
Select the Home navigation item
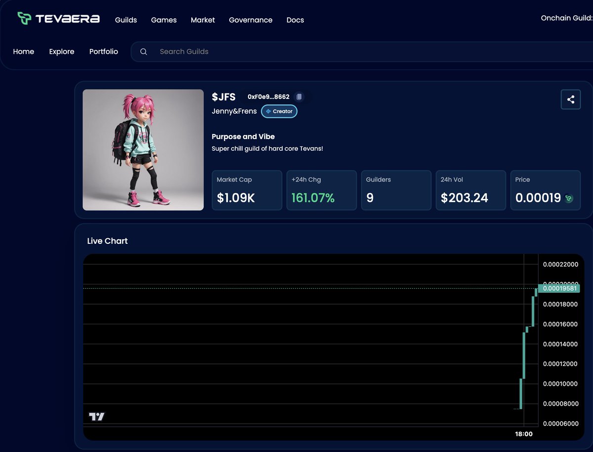coord(24,51)
